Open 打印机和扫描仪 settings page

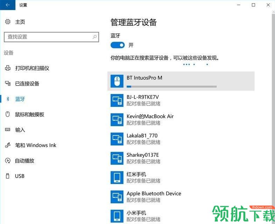tap(32, 68)
